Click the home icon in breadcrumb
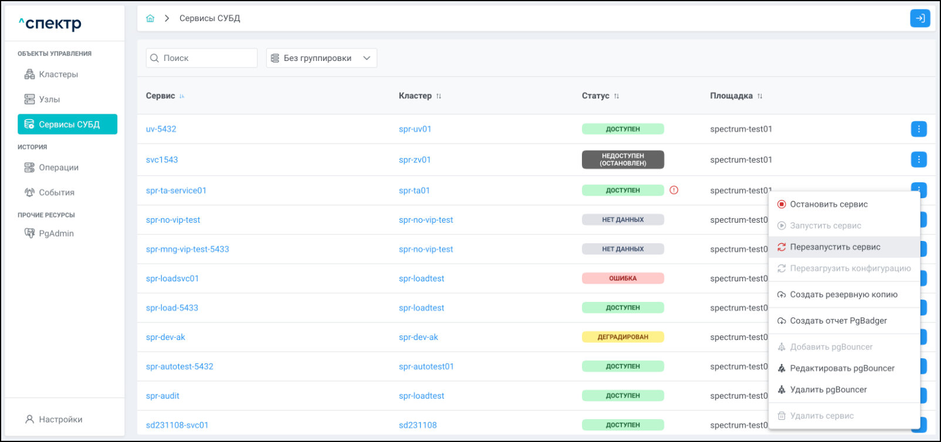 coord(150,18)
